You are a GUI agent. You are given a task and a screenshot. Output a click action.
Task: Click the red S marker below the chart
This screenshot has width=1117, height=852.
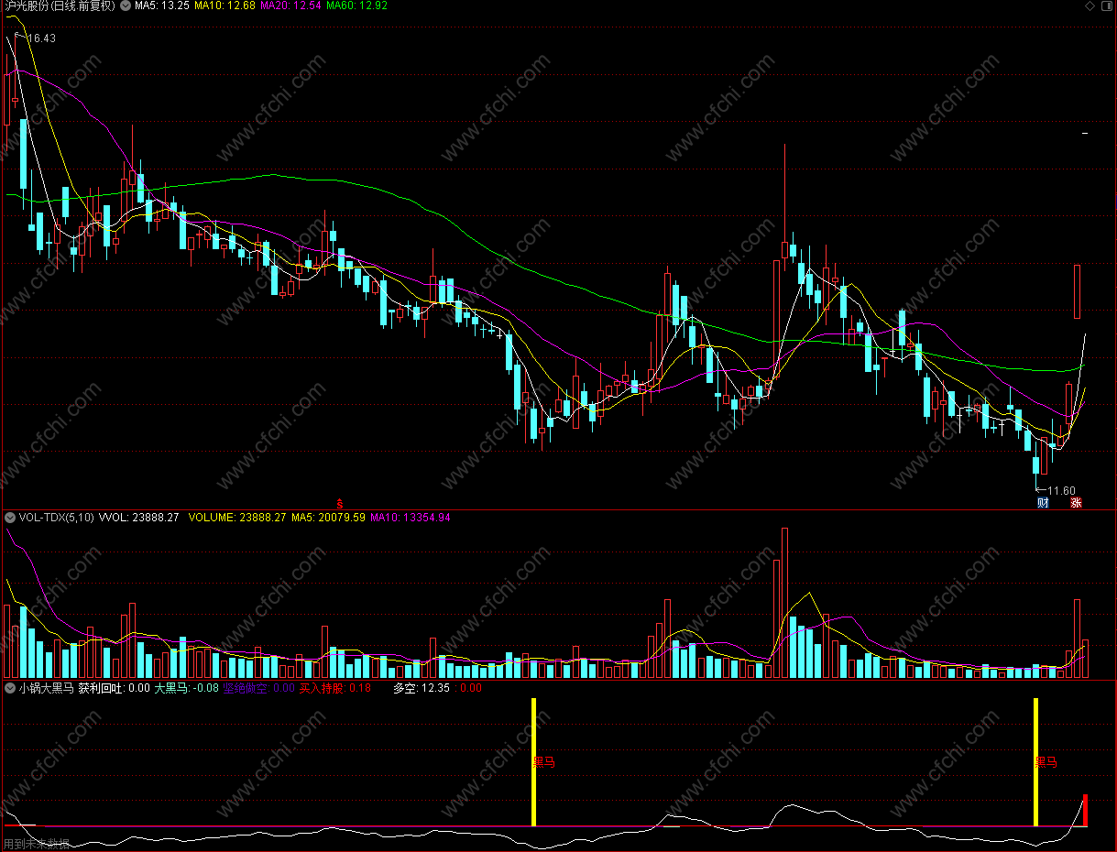(341, 502)
